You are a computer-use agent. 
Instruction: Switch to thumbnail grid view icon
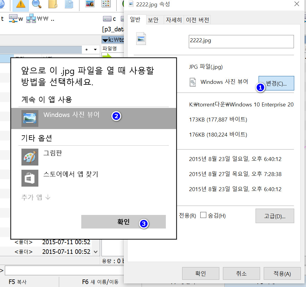click(x=106, y=4)
